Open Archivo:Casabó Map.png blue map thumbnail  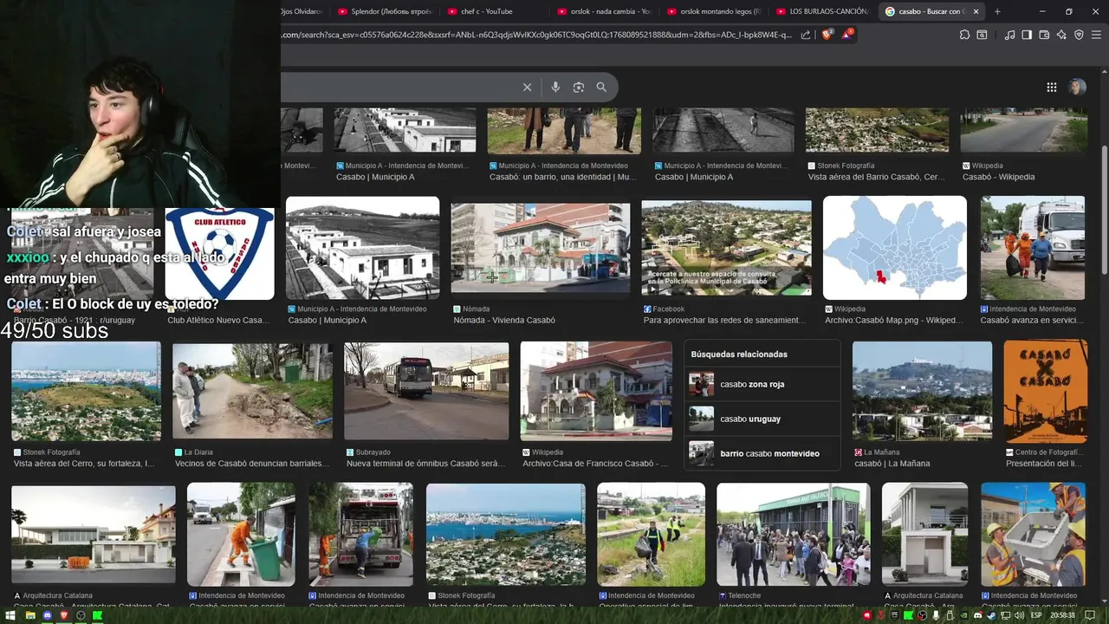(895, 248)
